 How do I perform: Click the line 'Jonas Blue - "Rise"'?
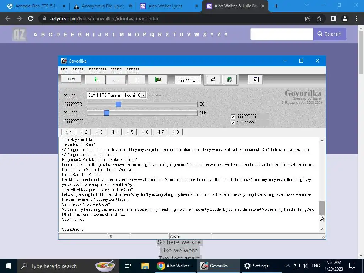tap(78, 145)
